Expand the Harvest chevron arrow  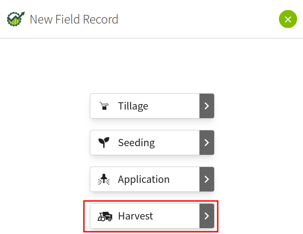tap(206, 216)
